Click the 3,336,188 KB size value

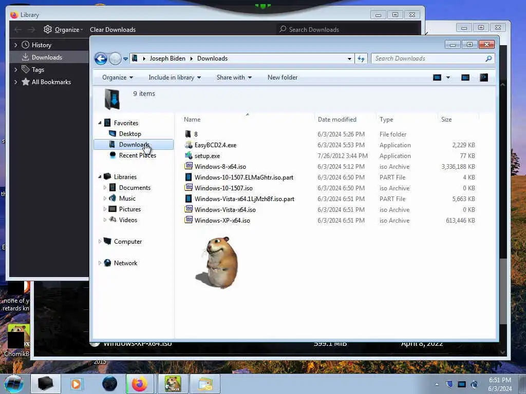(458, 167)
